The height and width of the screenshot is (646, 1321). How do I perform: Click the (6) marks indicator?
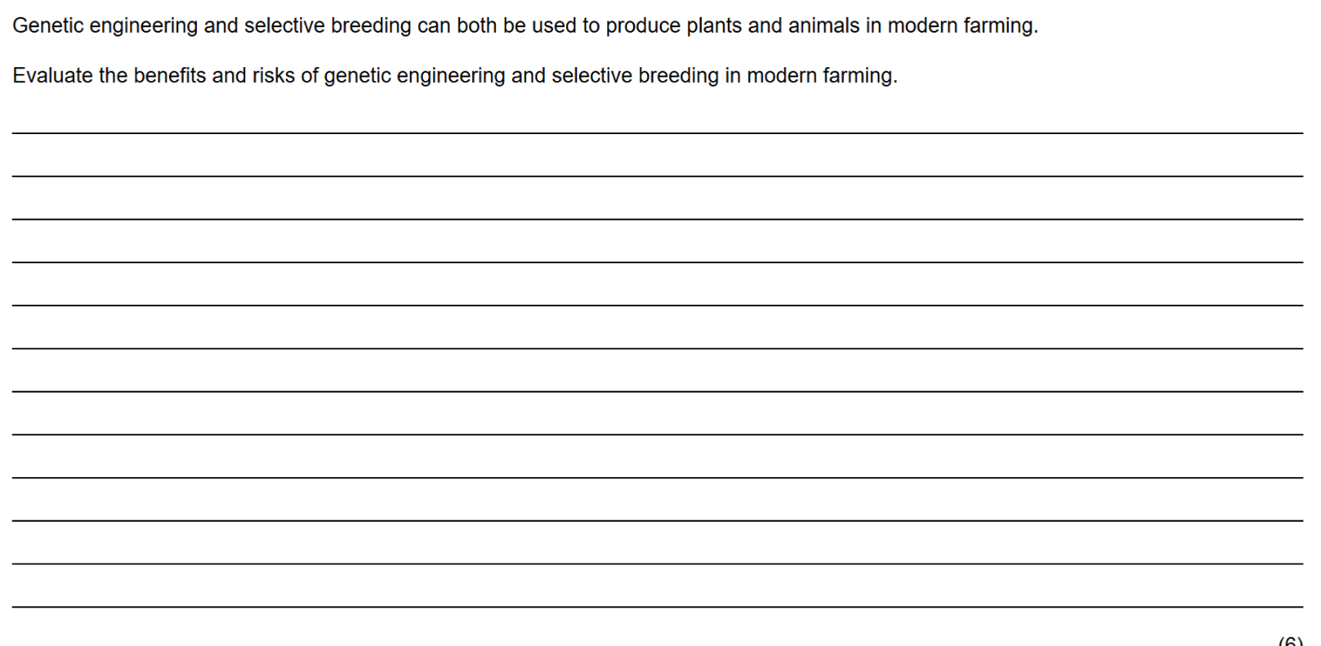pos(1291,641)
